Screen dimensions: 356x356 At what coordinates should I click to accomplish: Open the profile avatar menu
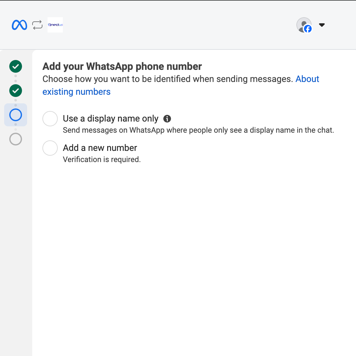click(304, 25)
